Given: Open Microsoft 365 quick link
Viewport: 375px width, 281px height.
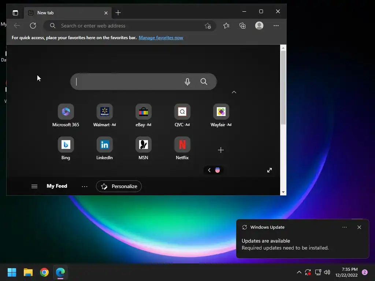Looking at the screenshot, I should coord(66,115).
